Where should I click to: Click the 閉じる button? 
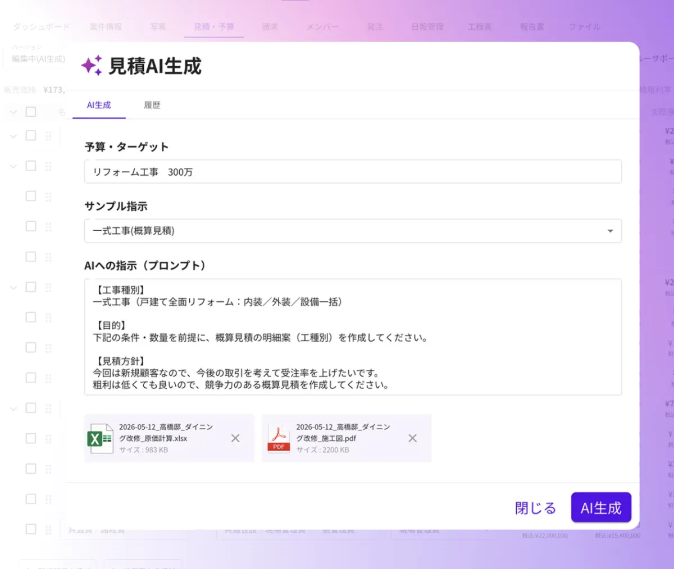point(535,508)
